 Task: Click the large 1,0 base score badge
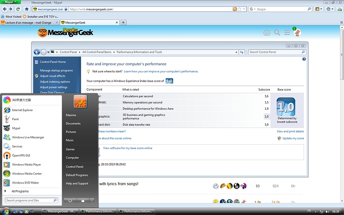(286, 107)
